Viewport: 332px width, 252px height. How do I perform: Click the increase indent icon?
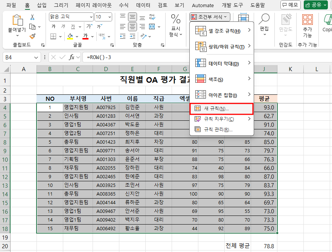pyautogui.click(x=132, y=36)
